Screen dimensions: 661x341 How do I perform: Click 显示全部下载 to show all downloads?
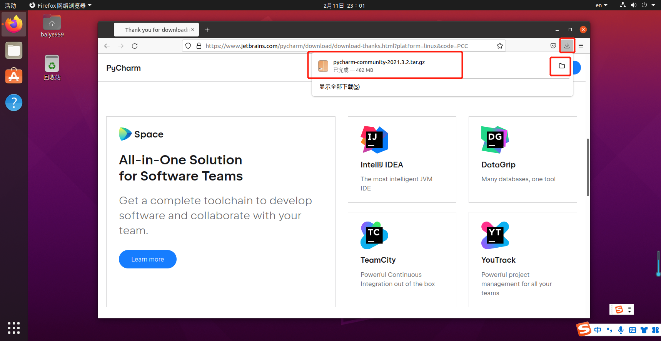(x=339, y=87)
